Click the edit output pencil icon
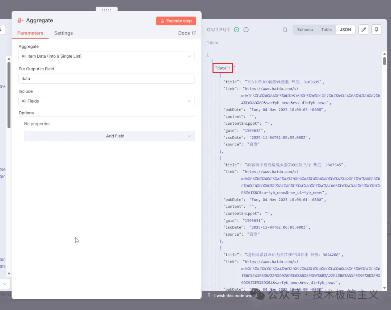This screenshot has width=391, height=310. click(363, 30)
